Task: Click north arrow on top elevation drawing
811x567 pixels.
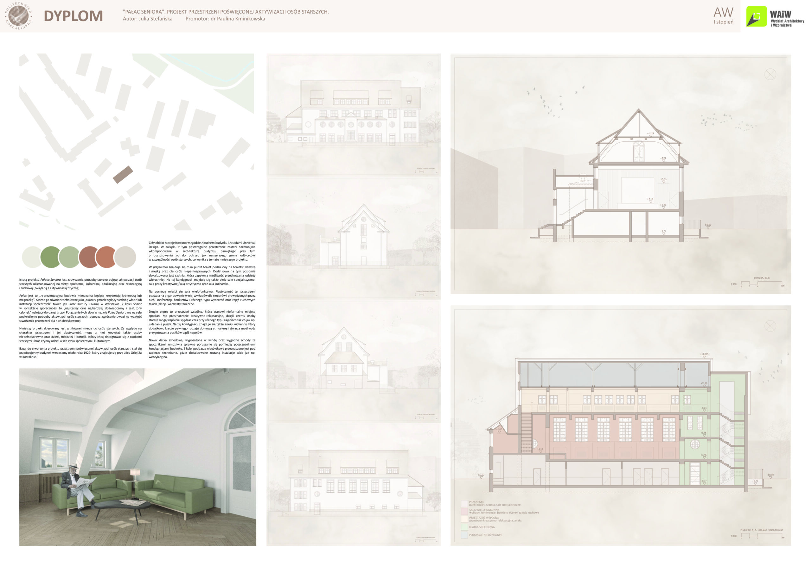Action: pyautogui.click(x=430, y=64)
